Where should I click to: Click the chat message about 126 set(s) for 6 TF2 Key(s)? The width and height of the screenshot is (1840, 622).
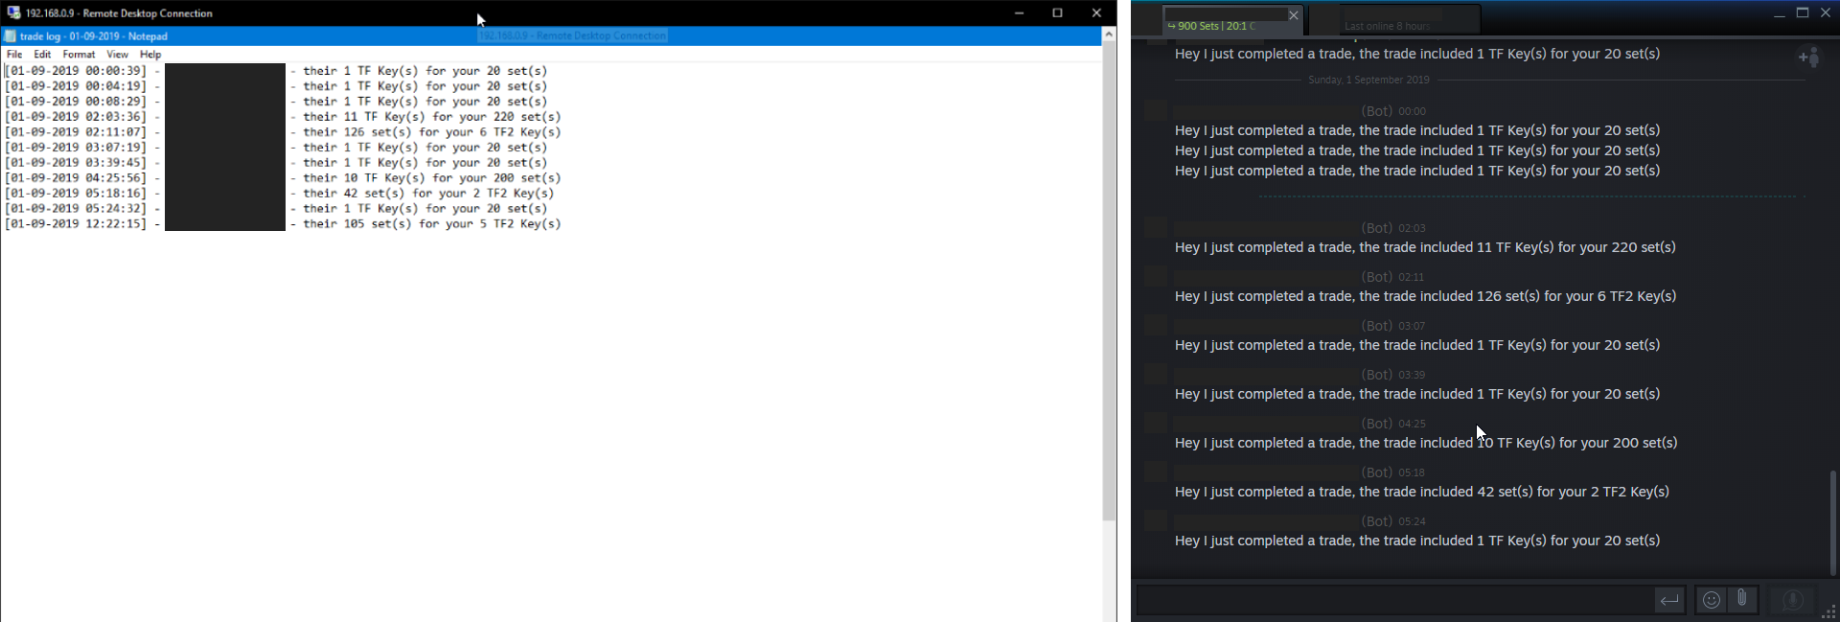(x=1425, y=296)
